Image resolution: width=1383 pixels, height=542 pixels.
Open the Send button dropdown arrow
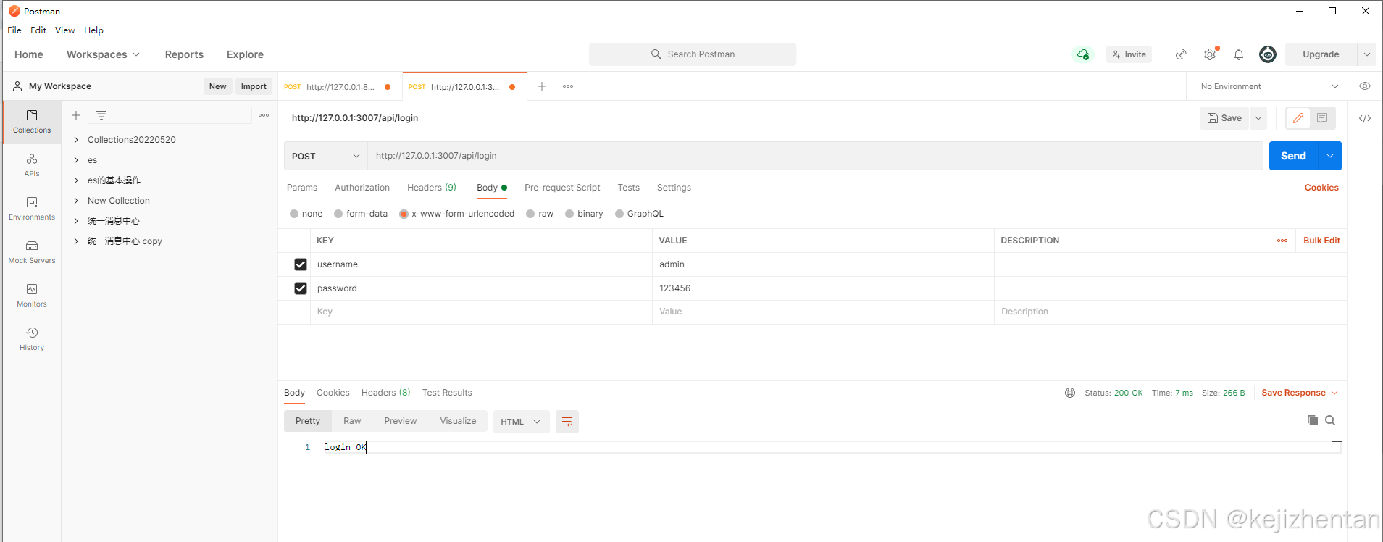(x=1330, y=156)
